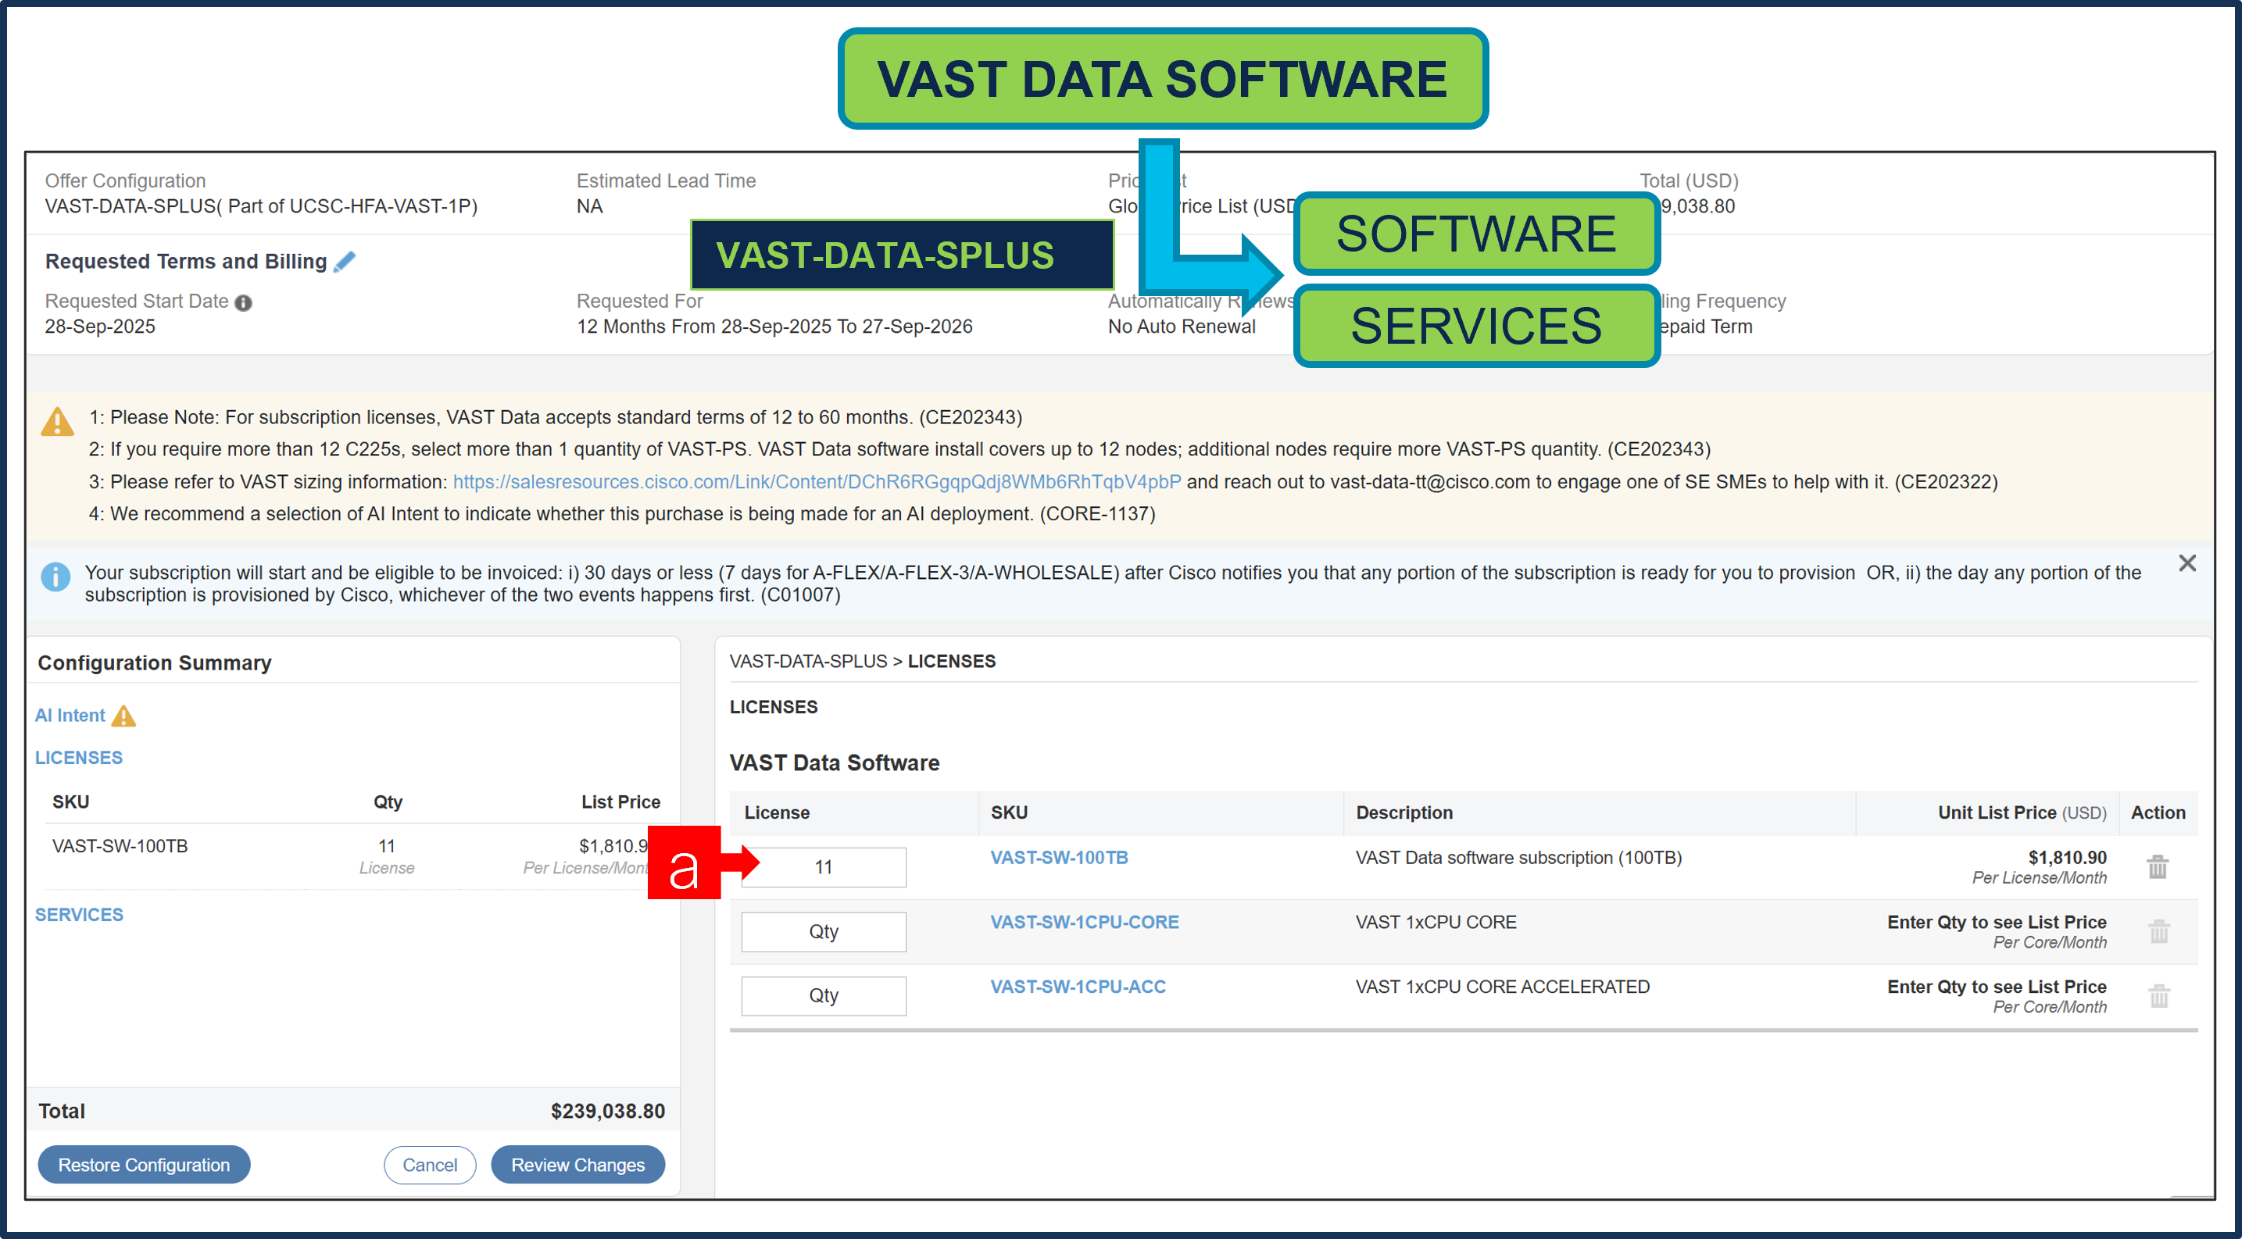
Task: Click the blue info icon on subscription notice
Action: point(55,576)
